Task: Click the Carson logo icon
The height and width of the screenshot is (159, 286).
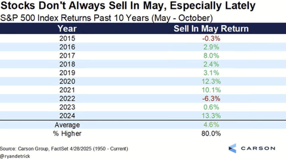Action: click(232, 148)
